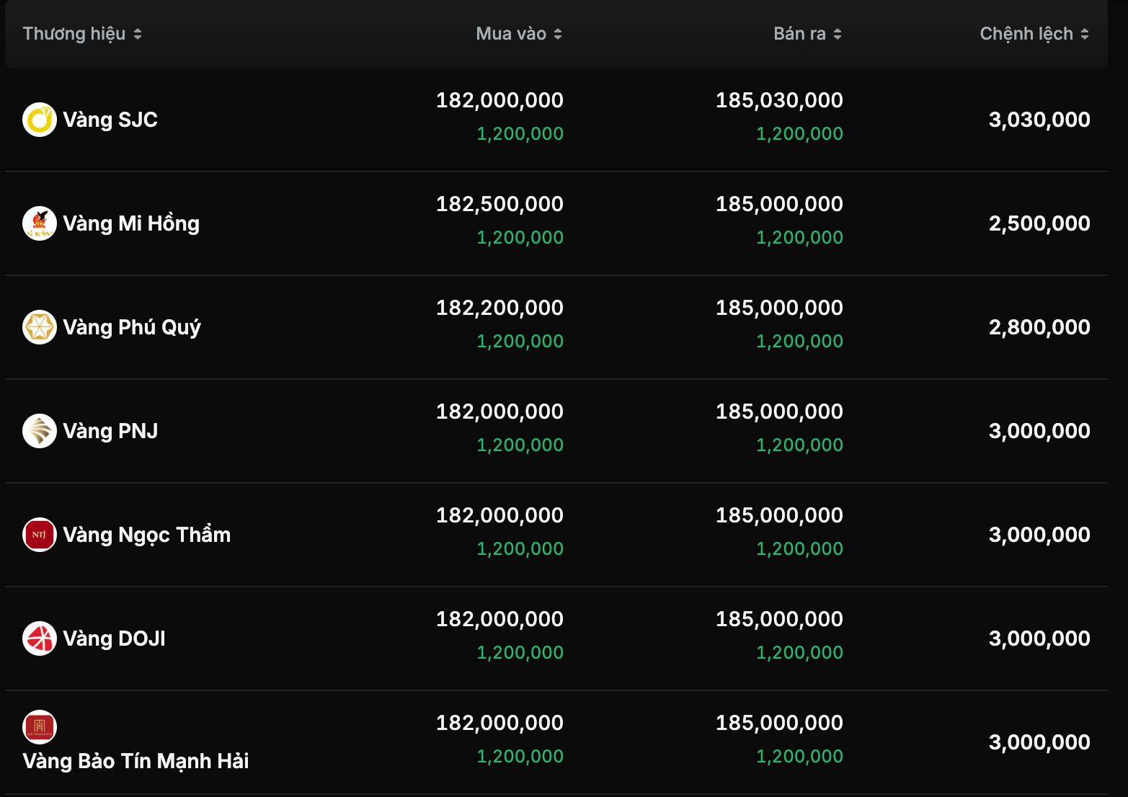
Task: Click the Mua vào header label
Action: 511,34
